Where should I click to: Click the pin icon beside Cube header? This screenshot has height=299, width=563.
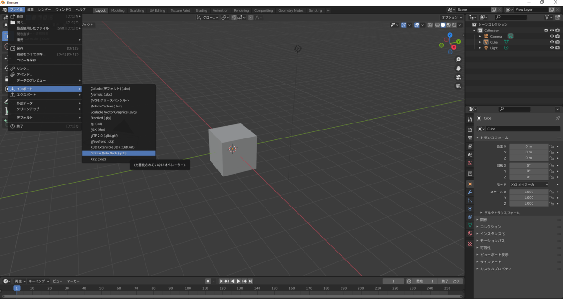tap(557, 118)
